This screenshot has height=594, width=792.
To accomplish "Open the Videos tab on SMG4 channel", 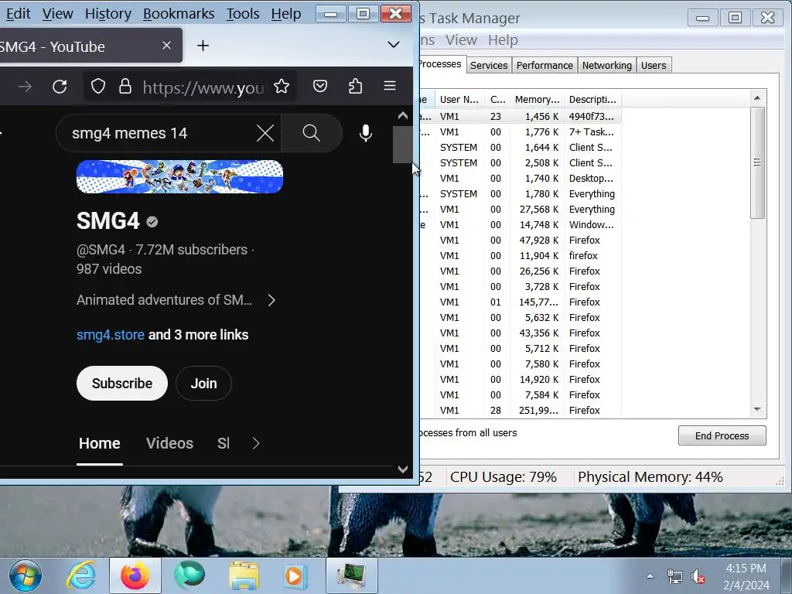I will 169,443.
